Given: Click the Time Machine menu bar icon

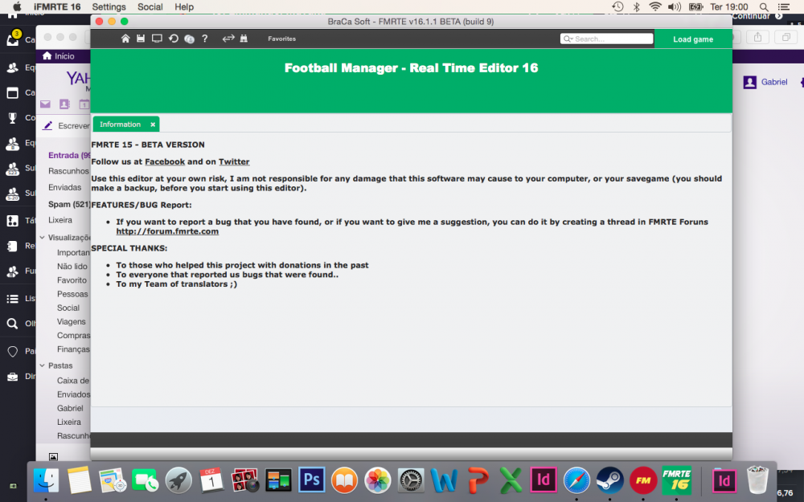Looking at the screenshot, I should [x=617, y=6].
